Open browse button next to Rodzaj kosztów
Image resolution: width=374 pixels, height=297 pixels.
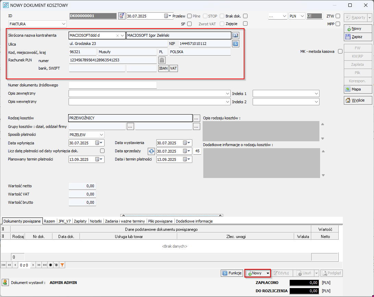click(x=196, y=118)
